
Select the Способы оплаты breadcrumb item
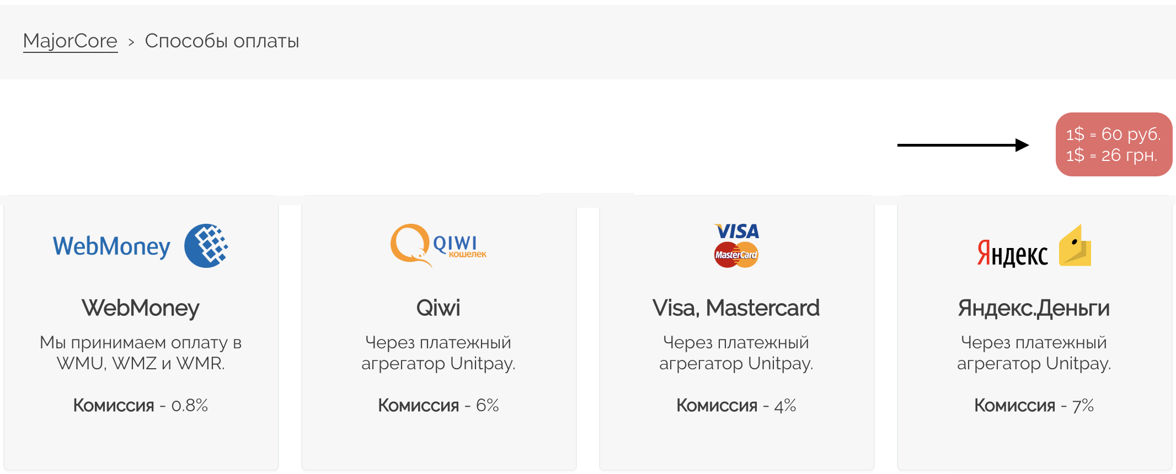(x=222, y=41)
